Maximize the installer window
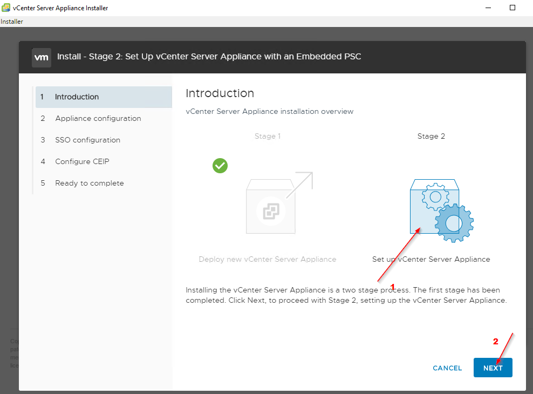The width and height of the screenshot is (533, 394). [x=512, y=8]
